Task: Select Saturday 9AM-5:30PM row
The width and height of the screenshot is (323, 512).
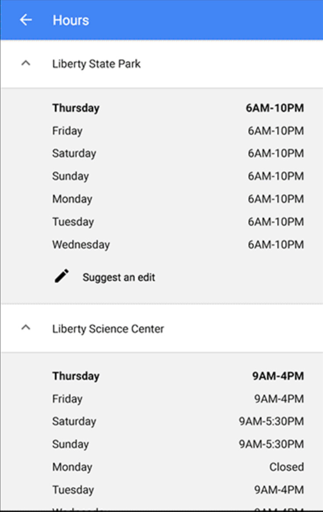Action: pos(177,422)
